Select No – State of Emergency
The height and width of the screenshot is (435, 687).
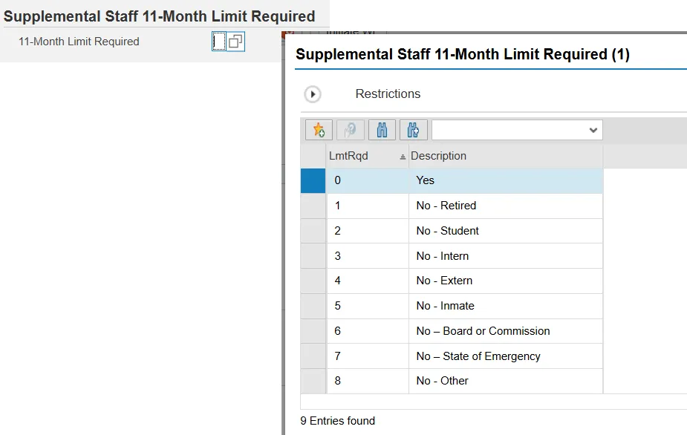[478, 356]
